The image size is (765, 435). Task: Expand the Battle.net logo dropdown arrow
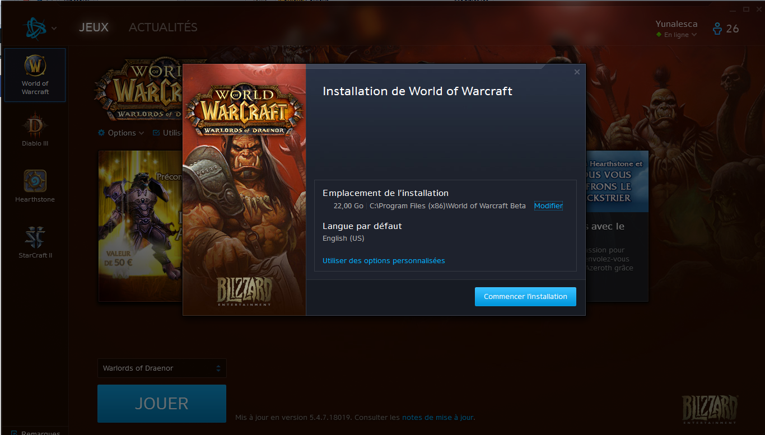coord(54,28)
